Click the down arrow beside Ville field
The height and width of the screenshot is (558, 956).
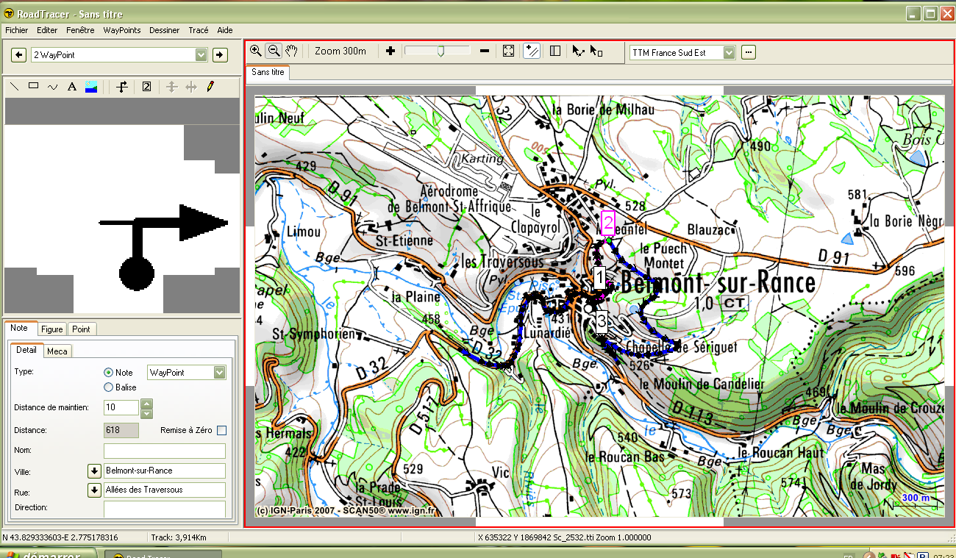point(94,471)
